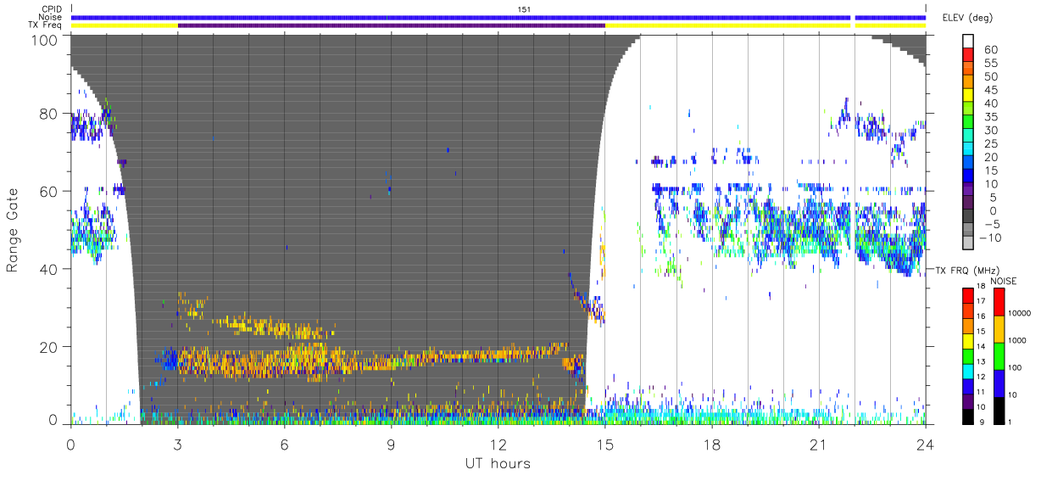Select the black bottom segment of TX FRQ colorbar
Viewport: 1041px width, 481px height.
pos(968,415)
